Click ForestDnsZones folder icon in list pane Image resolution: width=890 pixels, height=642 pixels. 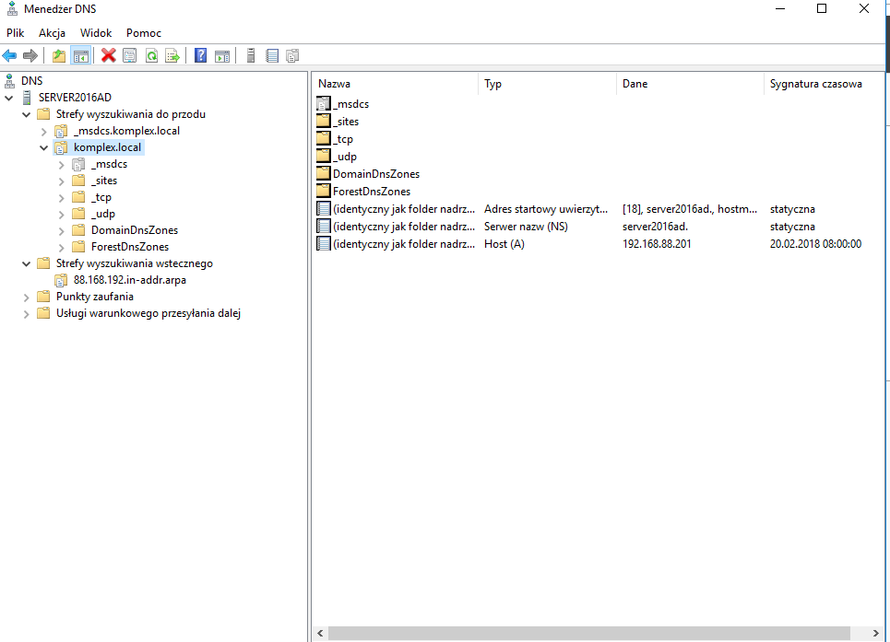point(324,191)
